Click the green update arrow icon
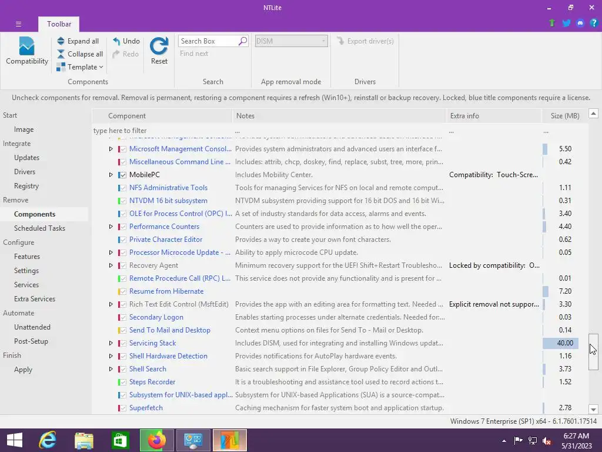 pyautogui.click(x=552, y=23)
